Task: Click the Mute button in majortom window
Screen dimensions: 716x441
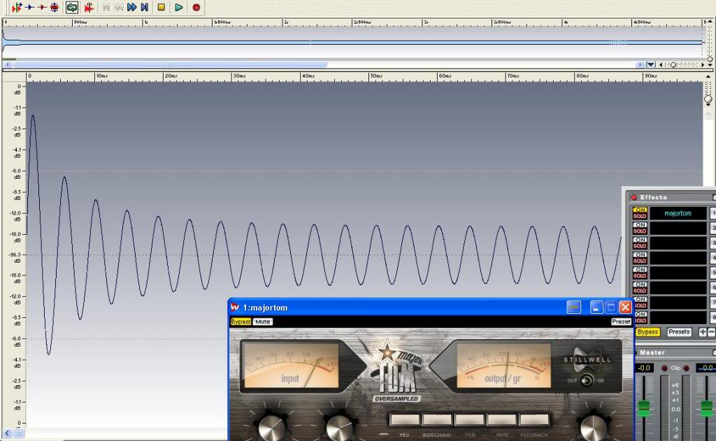Action: click(x=263, y=321)
